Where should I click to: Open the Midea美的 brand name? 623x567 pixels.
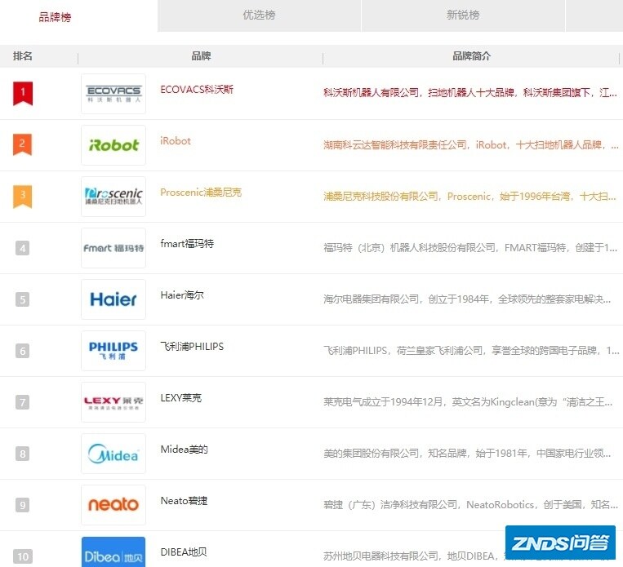coord(184,449)
